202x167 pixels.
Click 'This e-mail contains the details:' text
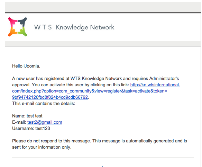point(44,104)
